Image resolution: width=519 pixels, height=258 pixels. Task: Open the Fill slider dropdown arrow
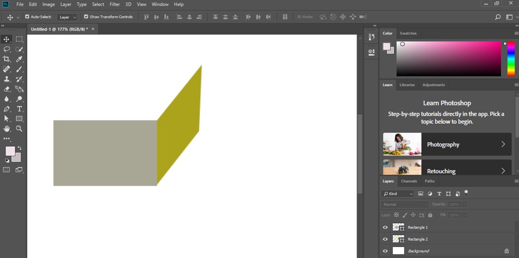click(x=464, y=215)
